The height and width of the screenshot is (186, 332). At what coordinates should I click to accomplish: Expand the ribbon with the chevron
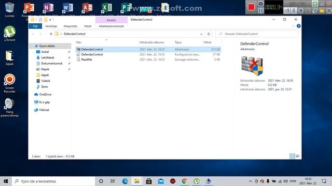tap(293, 26)
